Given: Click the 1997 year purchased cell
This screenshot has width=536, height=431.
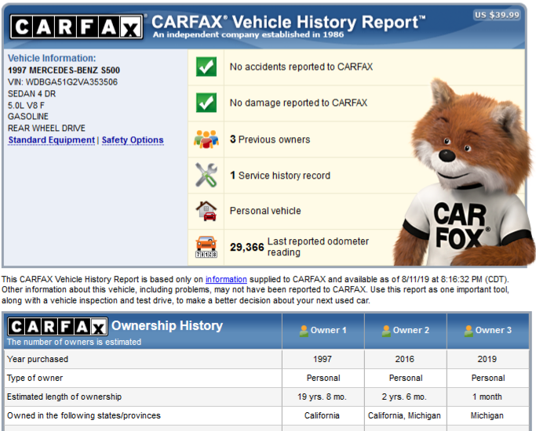Looking at the screenshot, I should tap(323, 359).
